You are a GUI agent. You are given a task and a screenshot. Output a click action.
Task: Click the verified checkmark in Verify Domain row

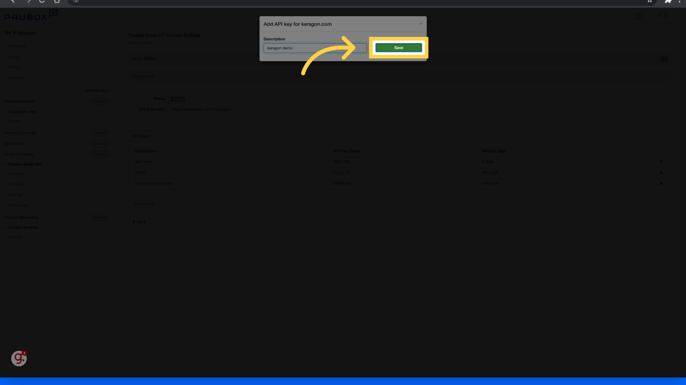(664, 59)
